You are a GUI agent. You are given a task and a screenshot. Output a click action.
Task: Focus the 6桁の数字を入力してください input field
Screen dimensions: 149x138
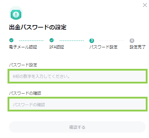click(78, 76)
